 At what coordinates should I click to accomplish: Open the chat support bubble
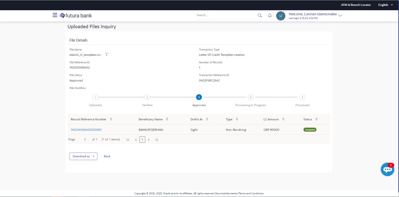(387, 170)
